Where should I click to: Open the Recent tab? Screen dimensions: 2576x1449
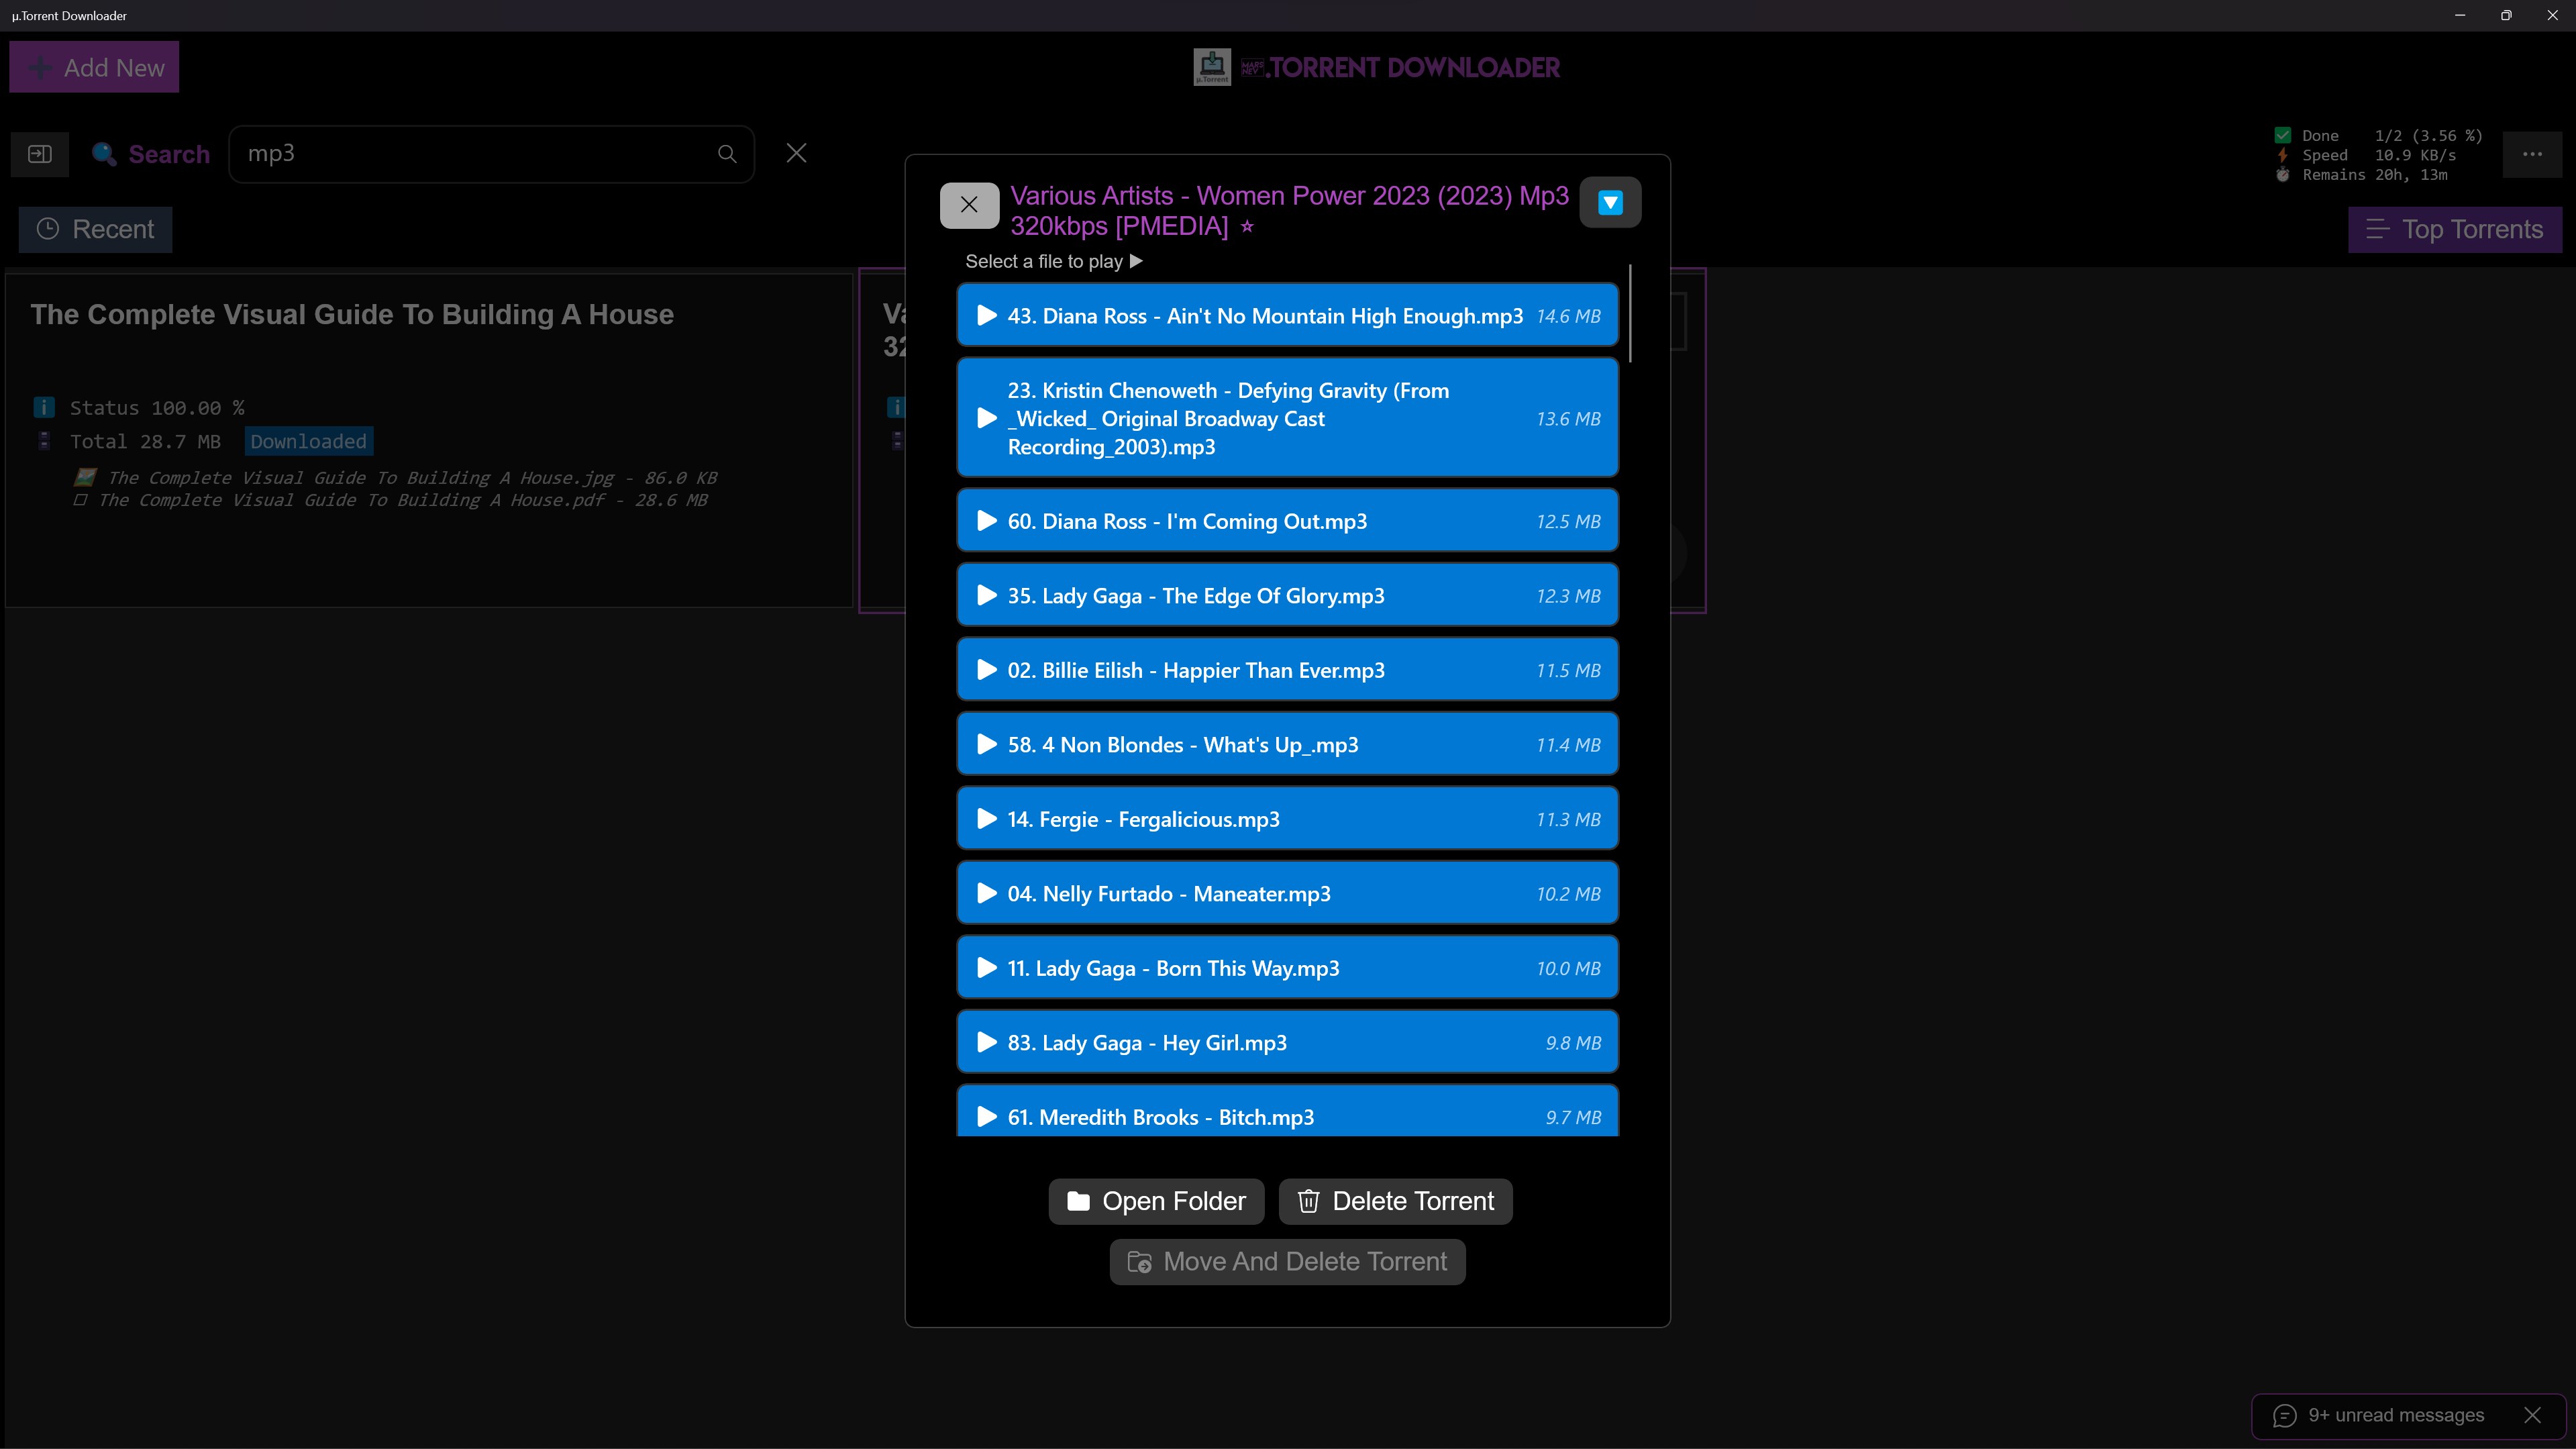[x=95, y=229]
